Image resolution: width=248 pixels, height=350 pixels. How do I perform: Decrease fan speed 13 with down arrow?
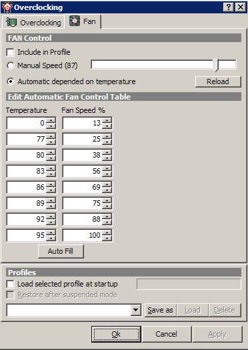point(107,126)
